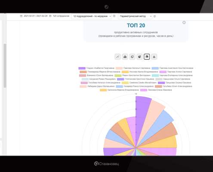
Task: Open the Параметрический метод dropdown
Action: pyautogui.click(x=135, y=16)
